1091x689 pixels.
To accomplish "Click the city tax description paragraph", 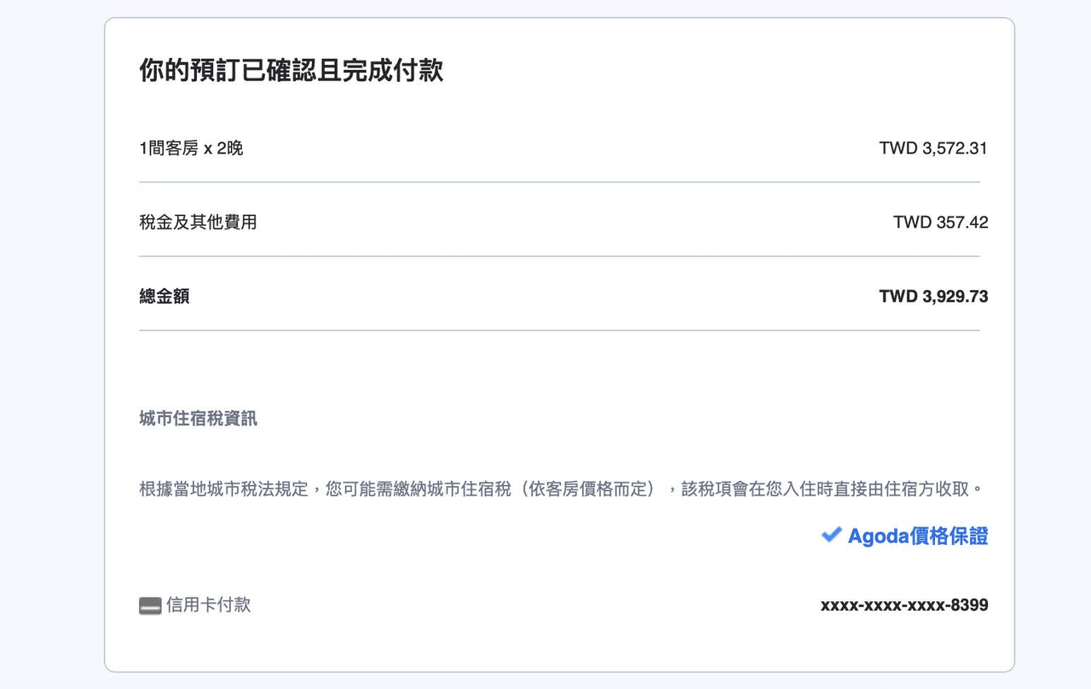I will [x=562, y=489].
